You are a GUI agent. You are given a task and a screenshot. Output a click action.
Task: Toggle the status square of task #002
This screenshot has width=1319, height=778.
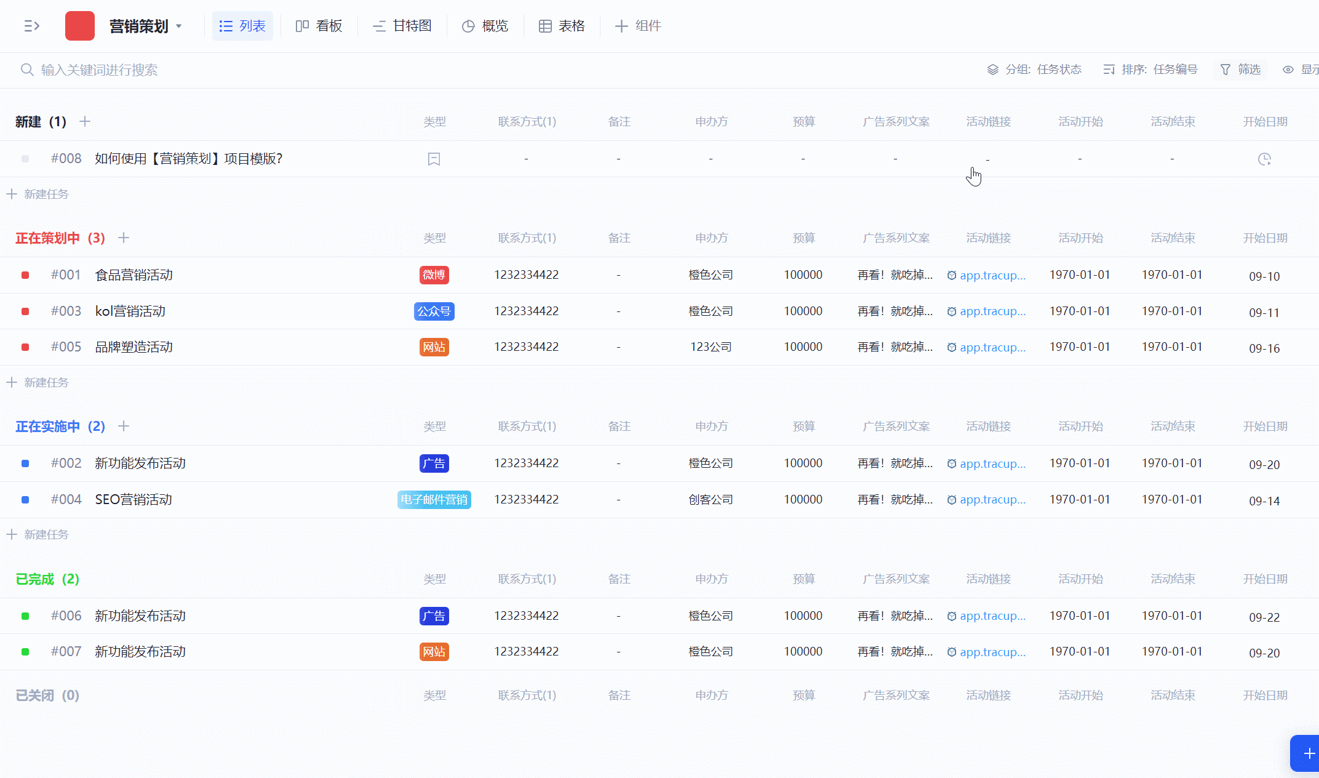tap(25, 463)
